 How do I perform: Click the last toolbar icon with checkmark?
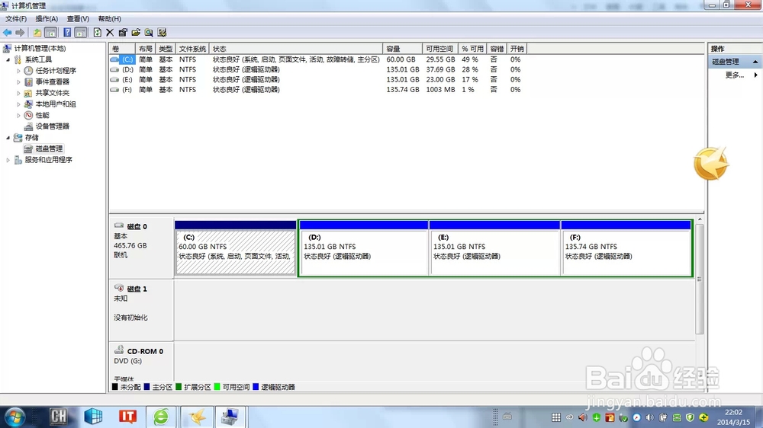pyautogui.click(x=162, y=33)
